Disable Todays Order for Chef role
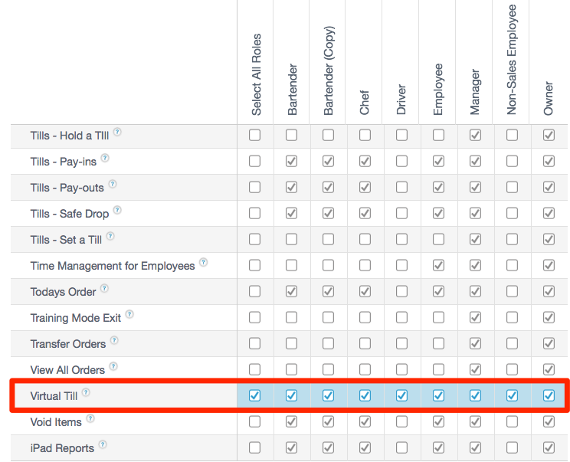 tap(365, 291)
